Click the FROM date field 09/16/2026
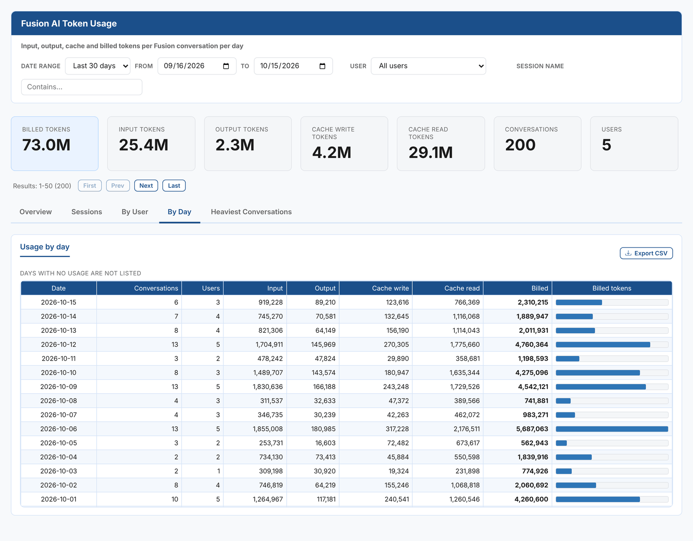Viewport: 693px width, 541px height. click(197, 66)
